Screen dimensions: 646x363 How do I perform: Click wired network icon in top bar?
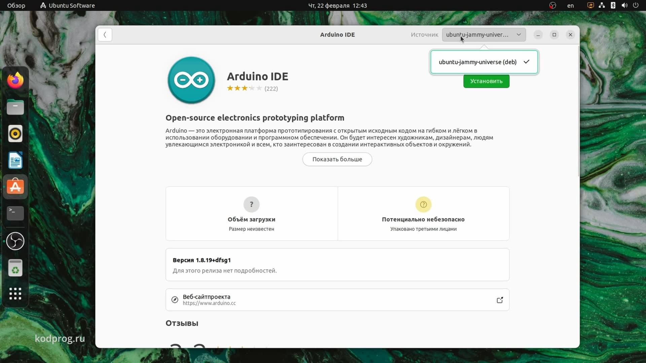[602, 5]
